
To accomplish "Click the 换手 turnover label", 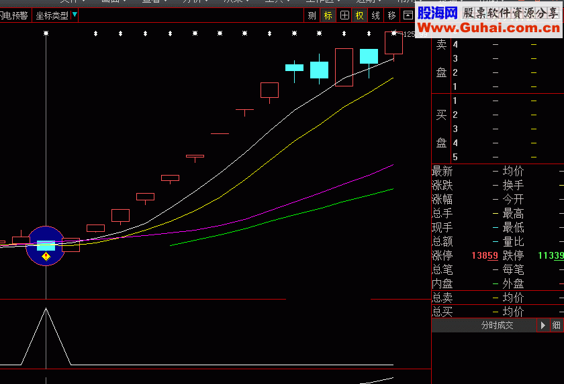I will pos(513,185).
